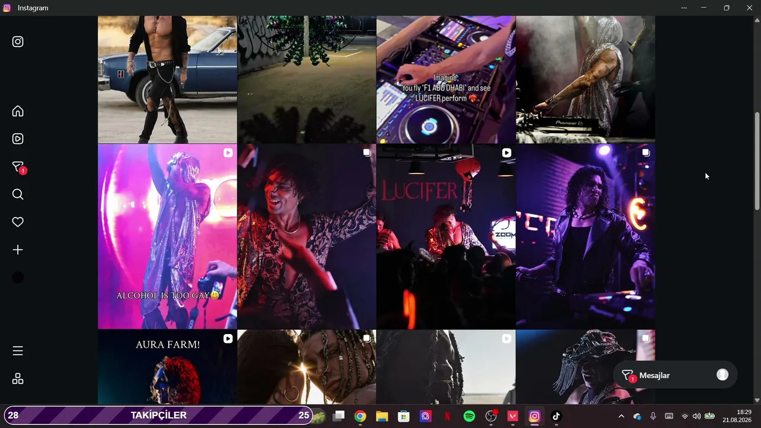Open the silver headpiece carousel post
The image size is (761, 428).
586,367
